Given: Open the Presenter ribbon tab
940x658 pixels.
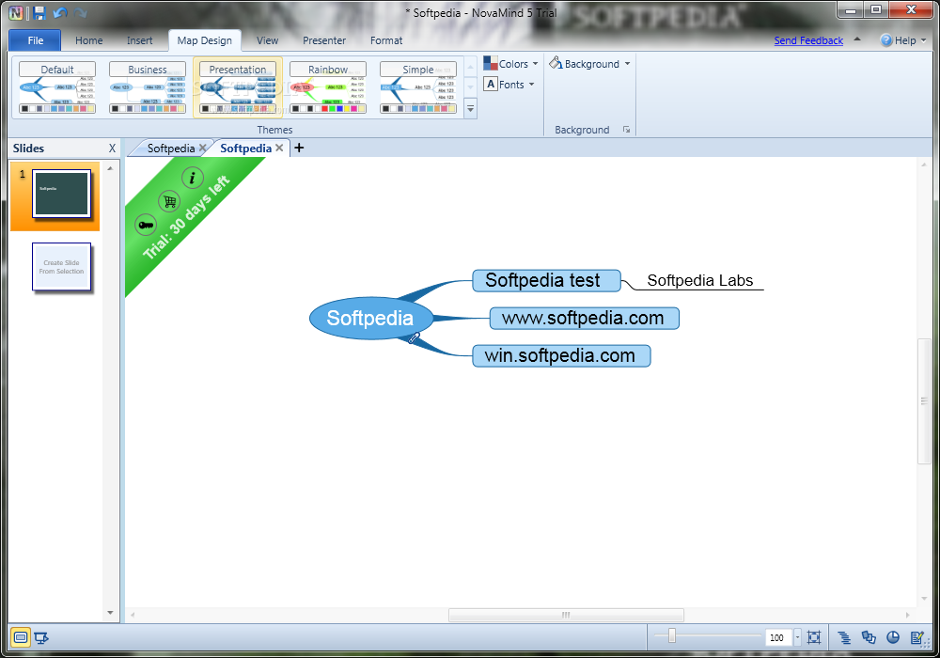Looking at the screenshot, I should pos(324,40).
